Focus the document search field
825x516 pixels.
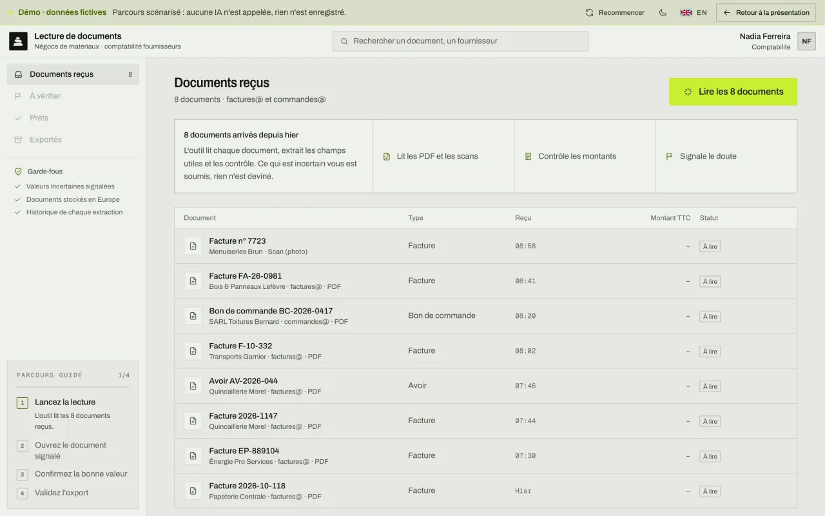tap(460, 41)
